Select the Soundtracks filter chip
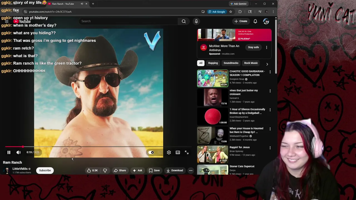The image size is (356, 200). point(231,63)
